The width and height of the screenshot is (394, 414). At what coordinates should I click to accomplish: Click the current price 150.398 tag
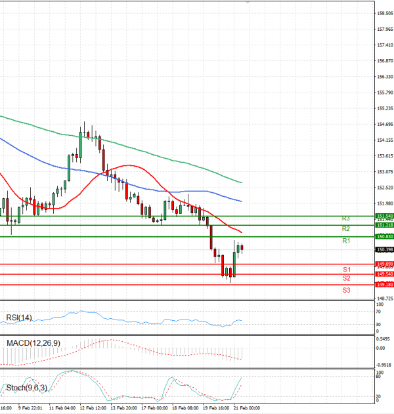click(385, 249)
